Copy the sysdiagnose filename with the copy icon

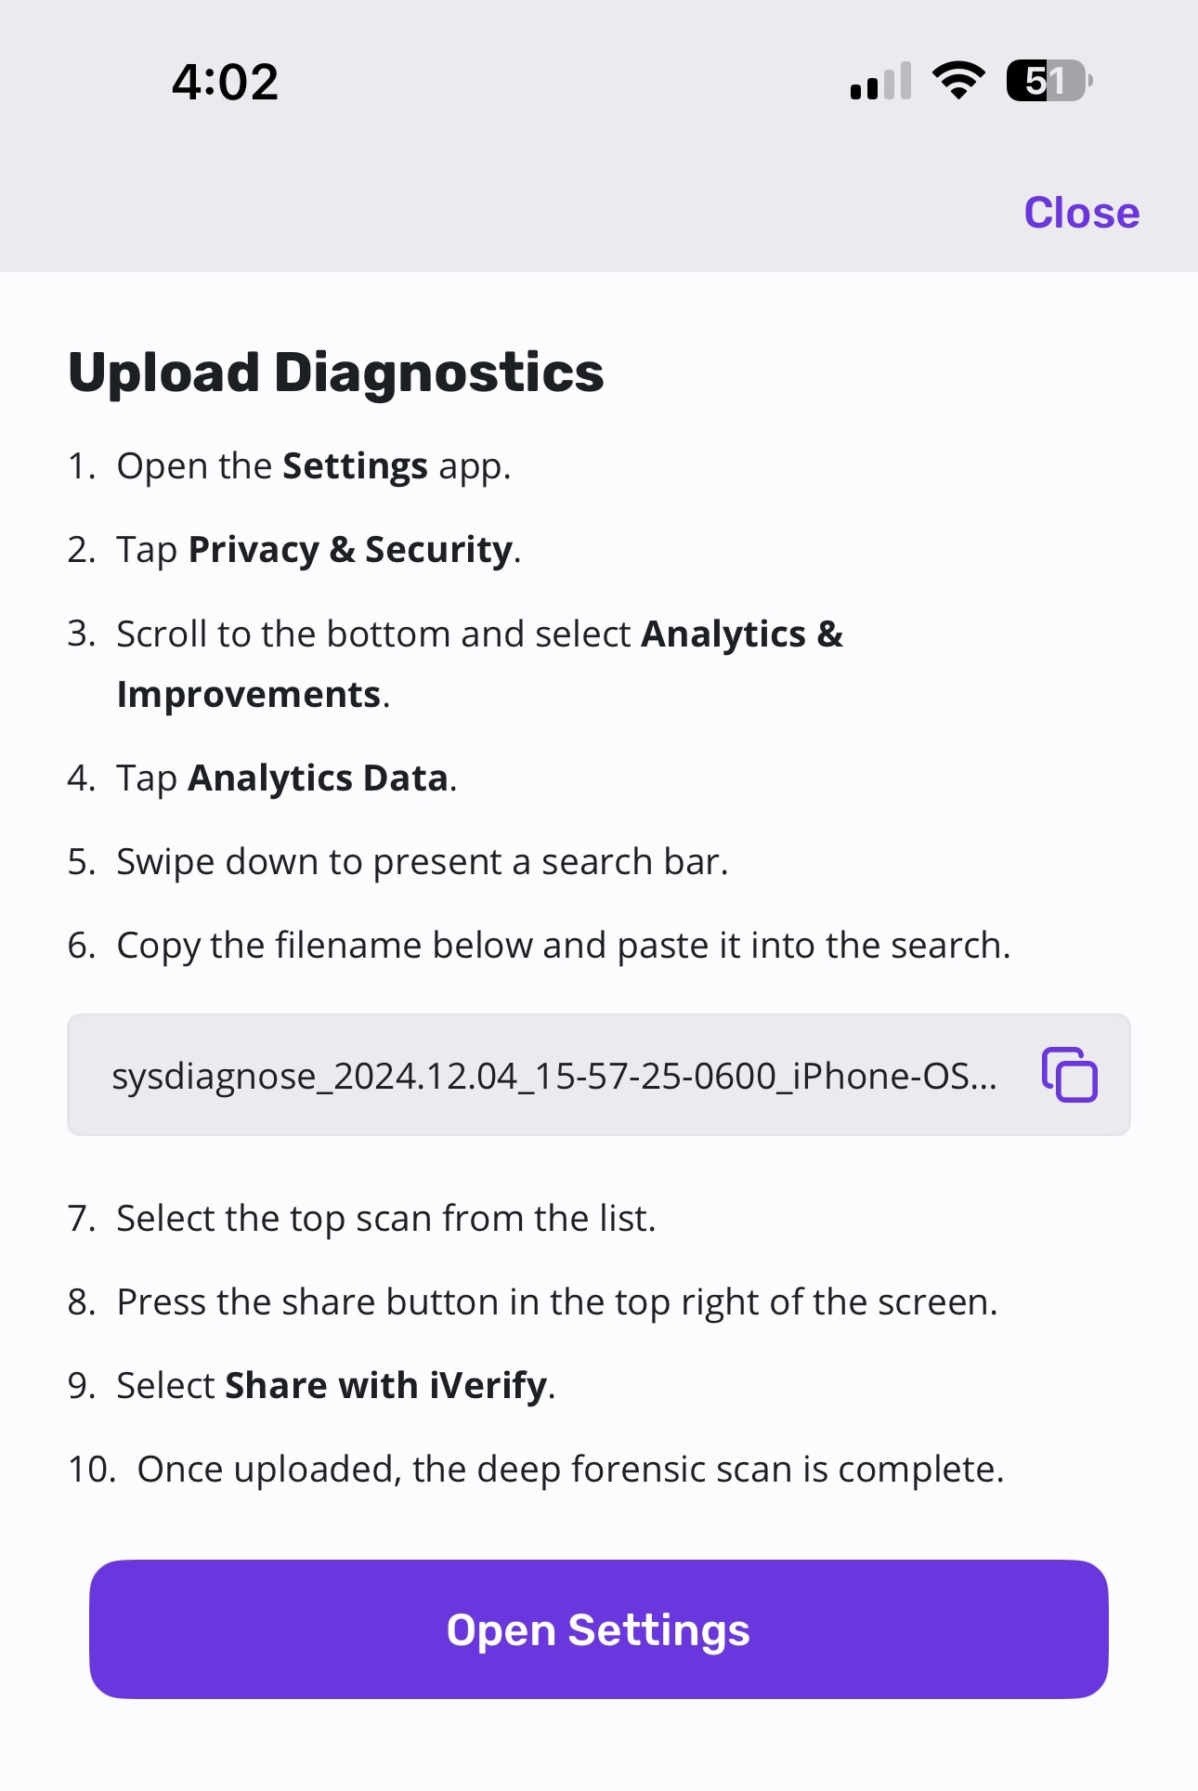(x=1069, y=1075)
